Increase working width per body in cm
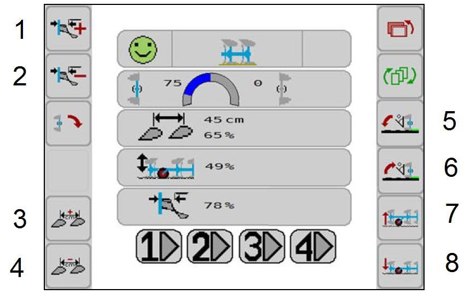Image resolution: width=470 pixels, height=294 pixels. (x=68, y=218)
